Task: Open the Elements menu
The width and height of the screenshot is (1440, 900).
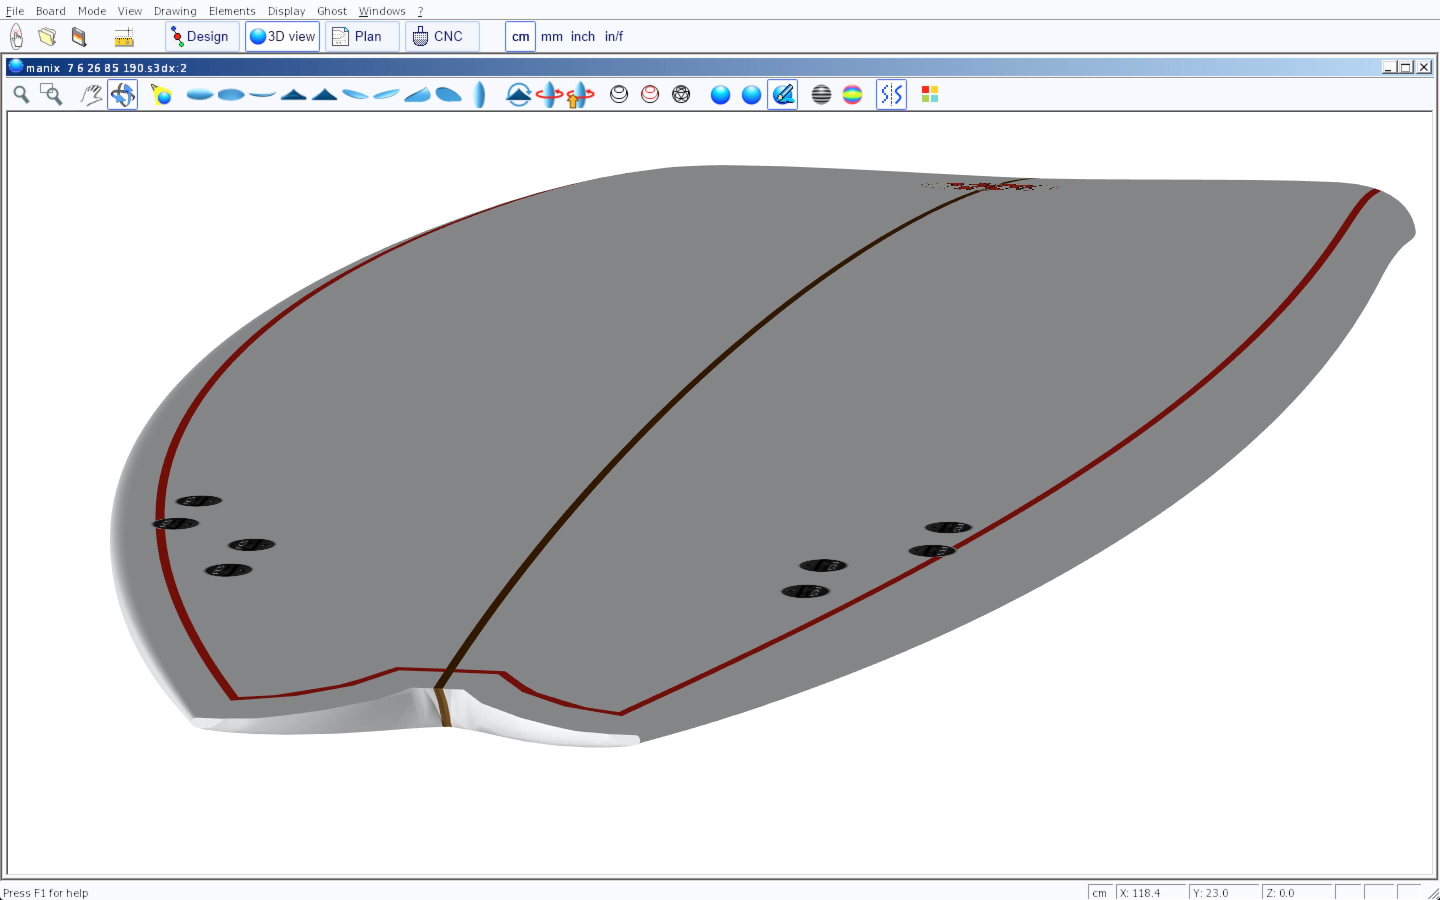Action: 231,10
